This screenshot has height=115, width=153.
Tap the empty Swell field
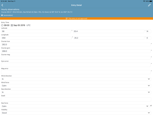pyautogui.click(x=76, y=99)
